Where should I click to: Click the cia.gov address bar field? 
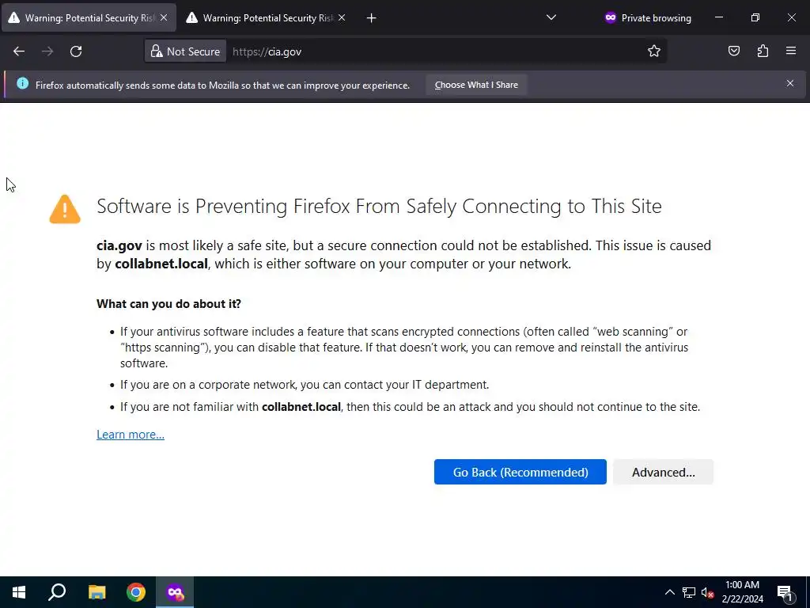coord(435,51)
